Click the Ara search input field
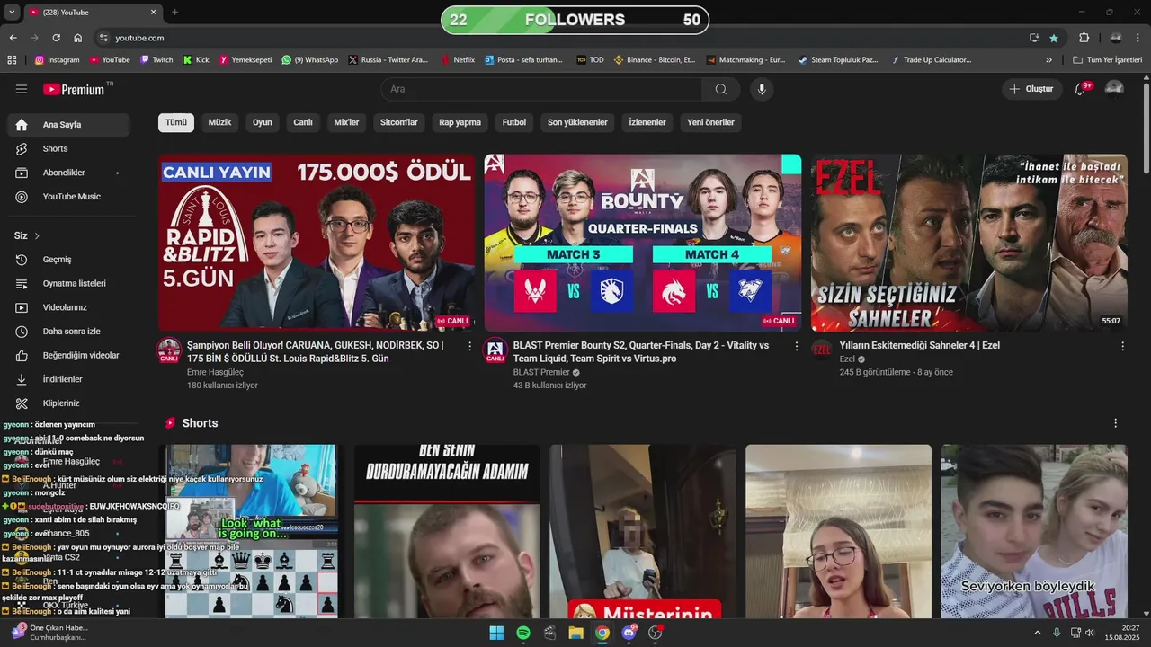 pos(541,89)
